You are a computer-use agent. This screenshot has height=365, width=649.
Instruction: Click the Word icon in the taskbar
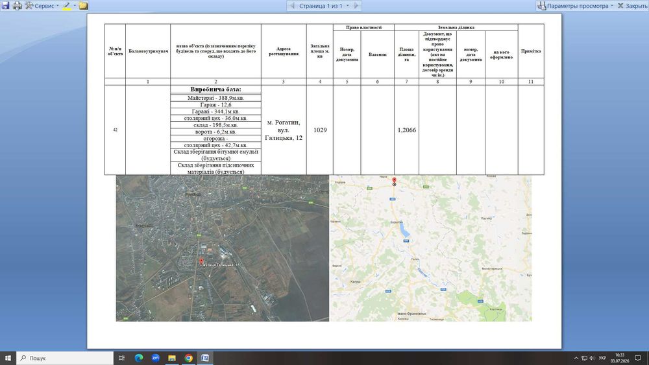(205, 358)
